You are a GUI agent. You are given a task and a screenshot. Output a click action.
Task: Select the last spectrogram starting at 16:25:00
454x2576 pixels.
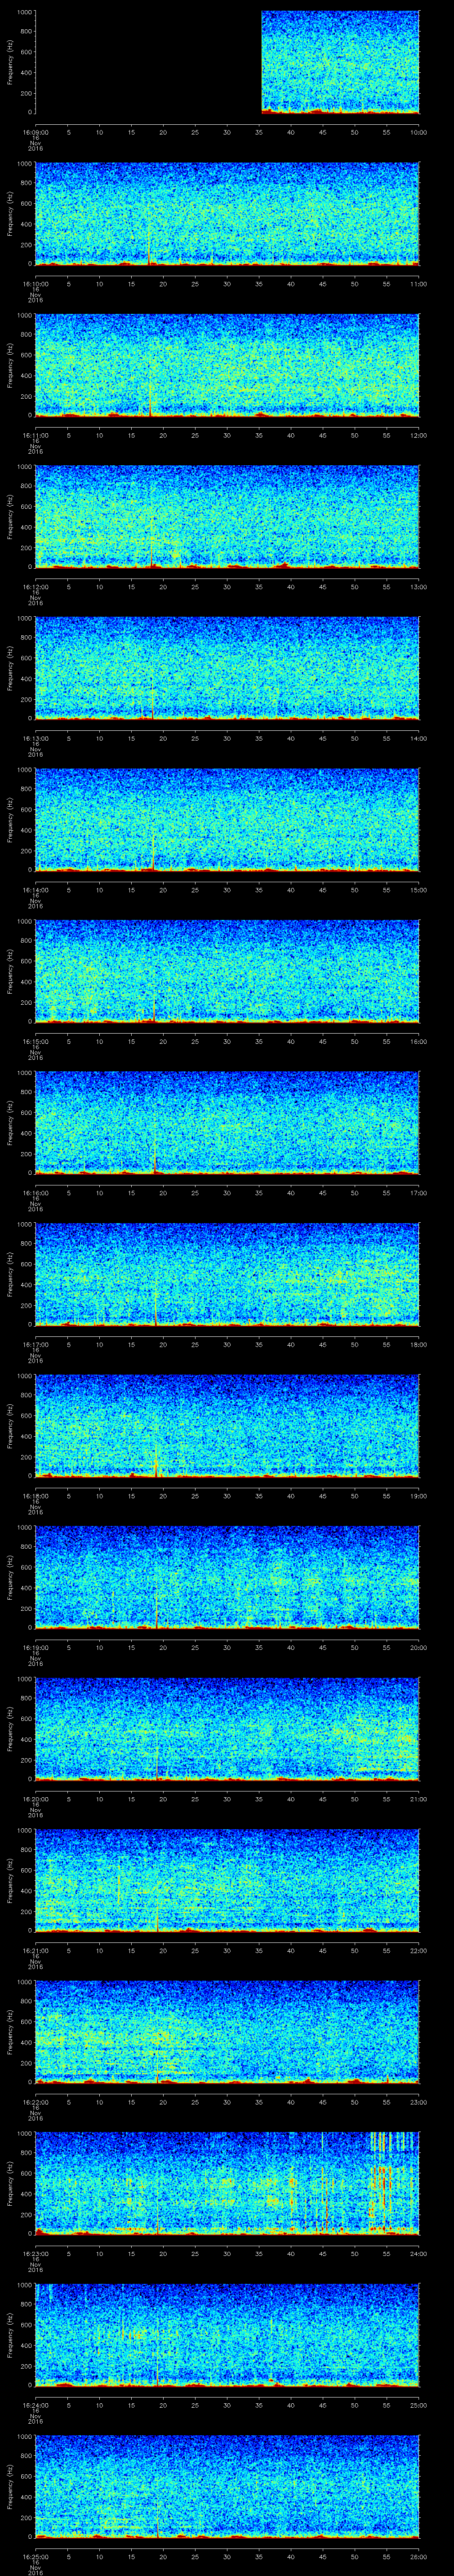(227, 2486)
